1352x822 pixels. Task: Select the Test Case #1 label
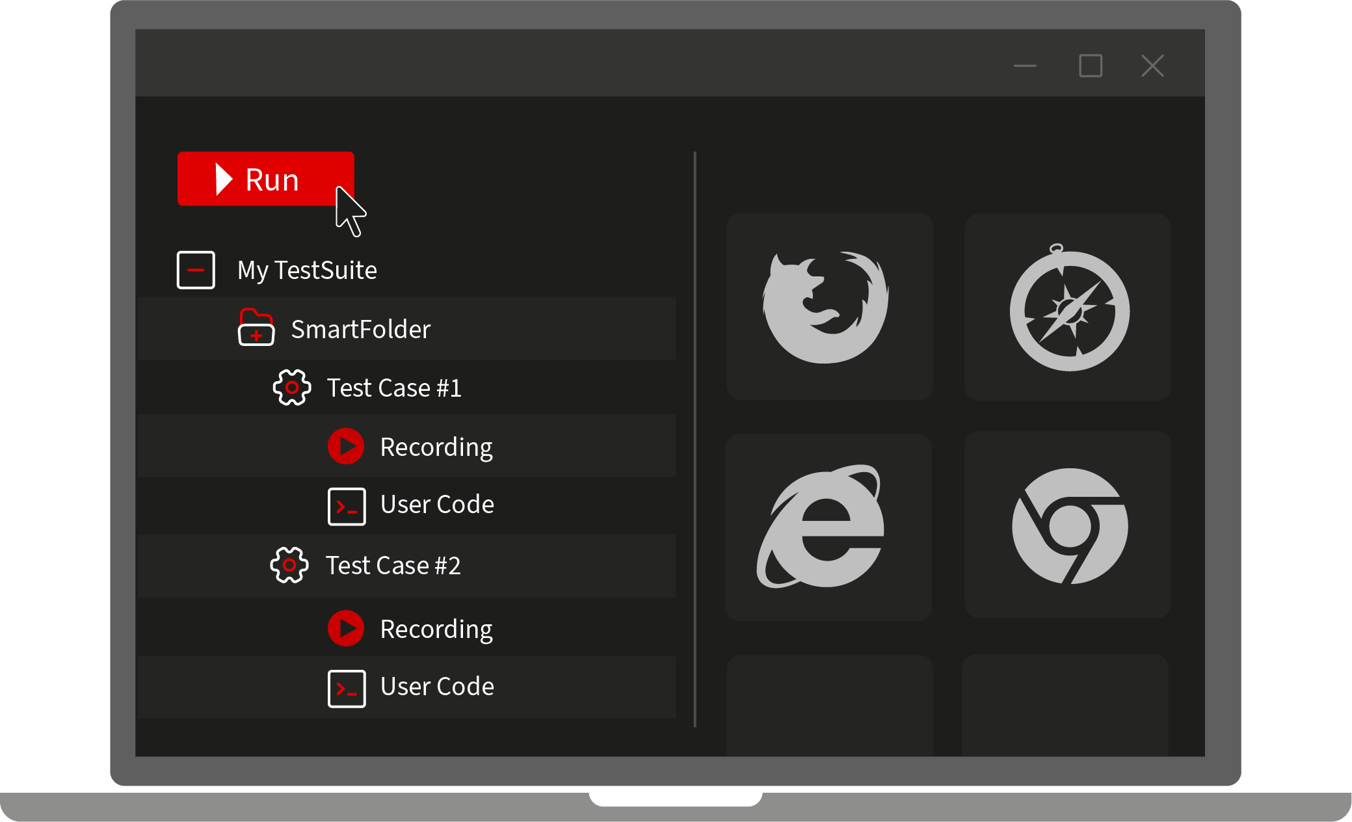[x=394, y=388]
